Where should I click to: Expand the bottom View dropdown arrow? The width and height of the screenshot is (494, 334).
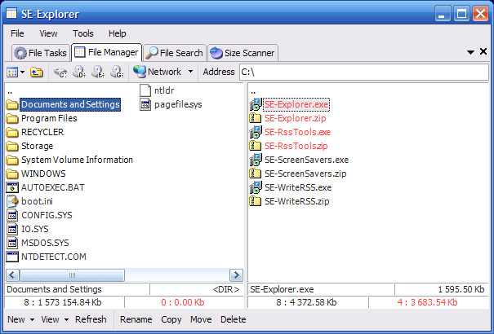(66, 319)
